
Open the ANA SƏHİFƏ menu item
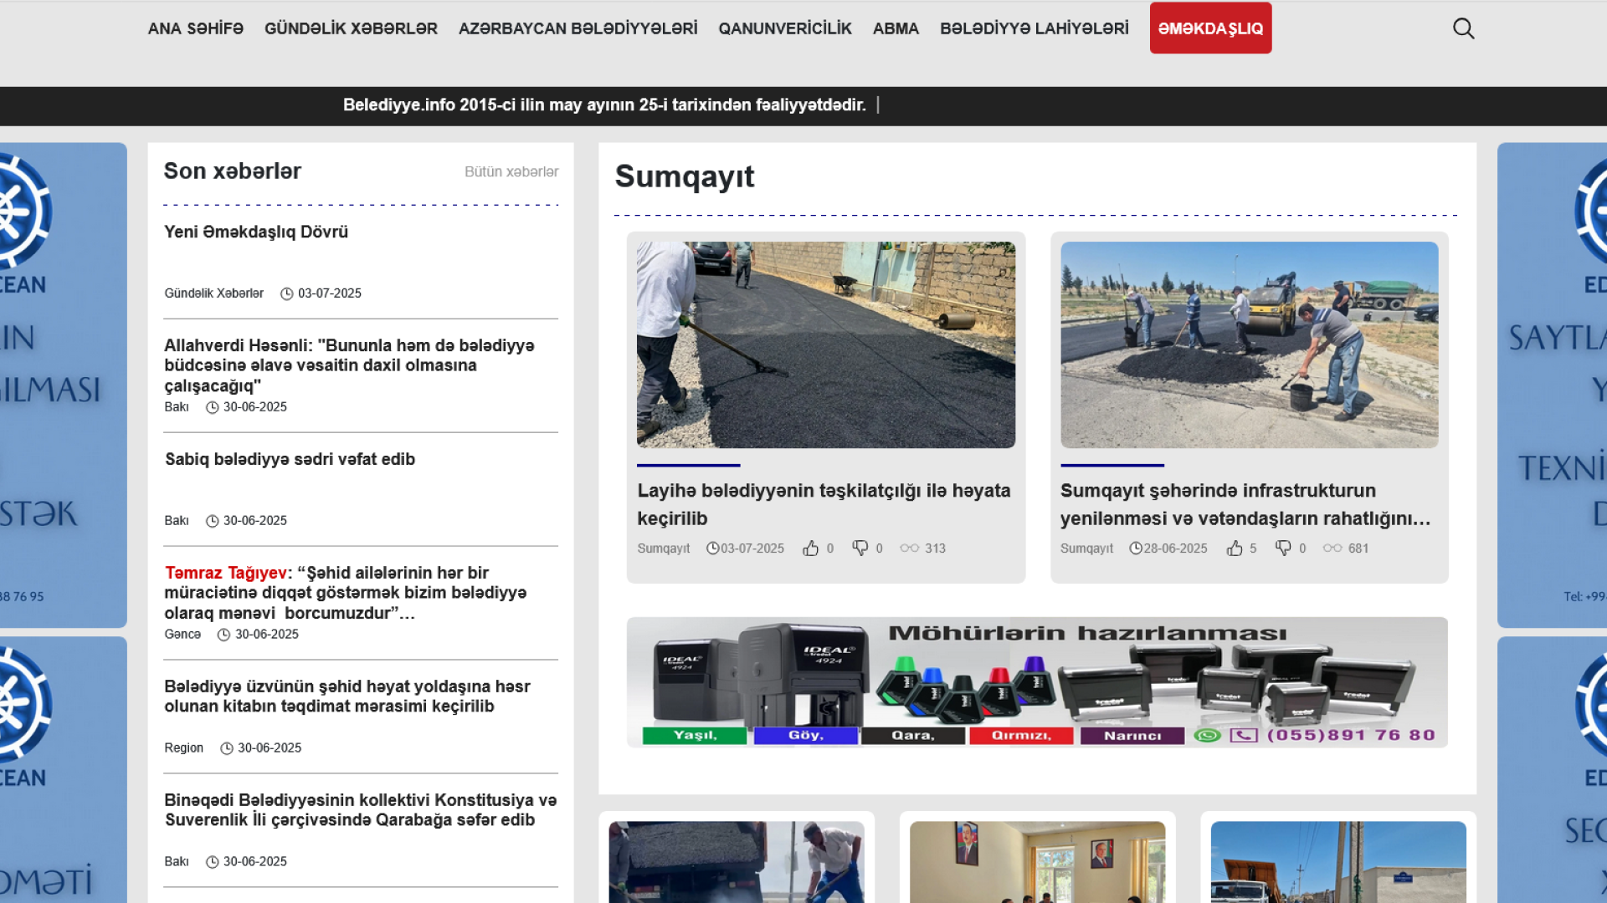tap(195, 28)
